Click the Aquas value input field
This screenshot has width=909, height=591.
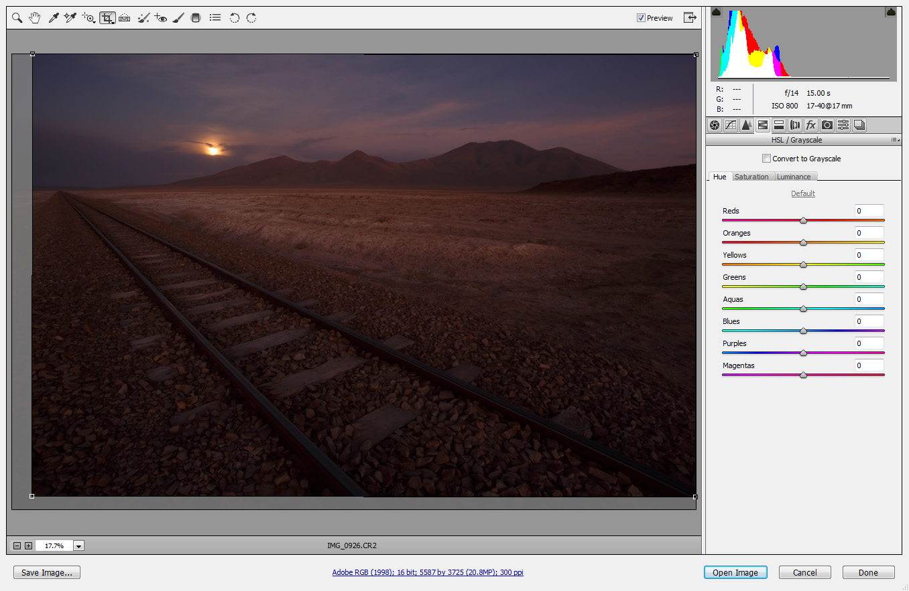(x=869, y=299)
